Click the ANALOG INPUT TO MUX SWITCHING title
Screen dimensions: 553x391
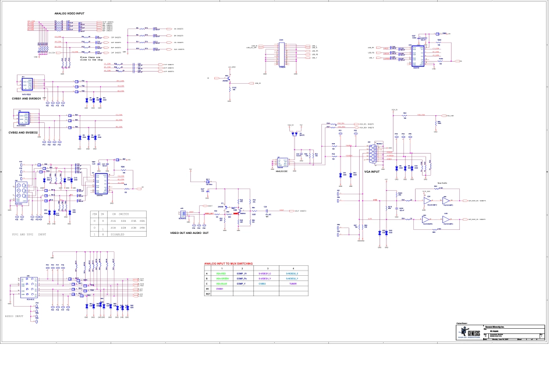[x=232, y=263]
